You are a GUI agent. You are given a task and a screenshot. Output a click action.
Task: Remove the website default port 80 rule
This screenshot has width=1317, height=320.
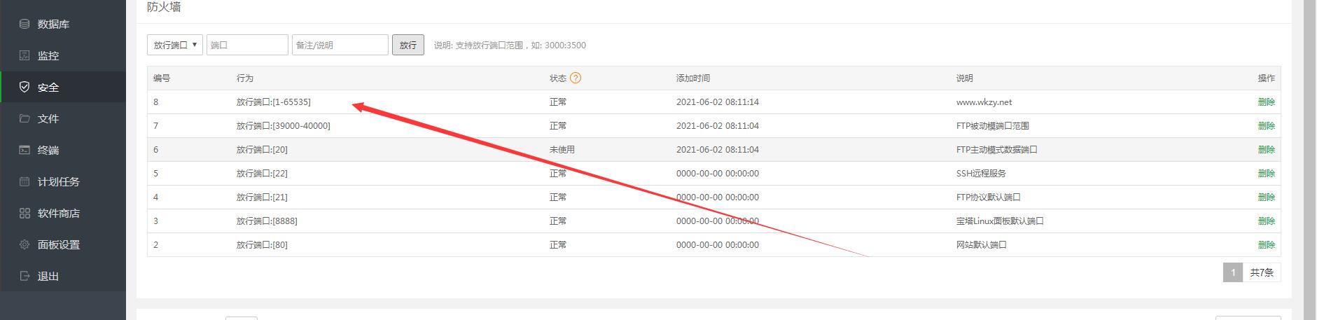coord(1266,244)
